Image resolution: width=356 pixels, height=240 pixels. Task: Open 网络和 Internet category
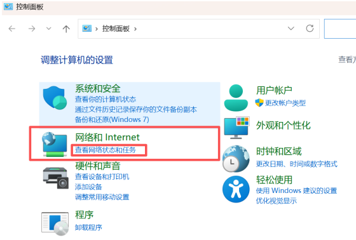[107, 137]
